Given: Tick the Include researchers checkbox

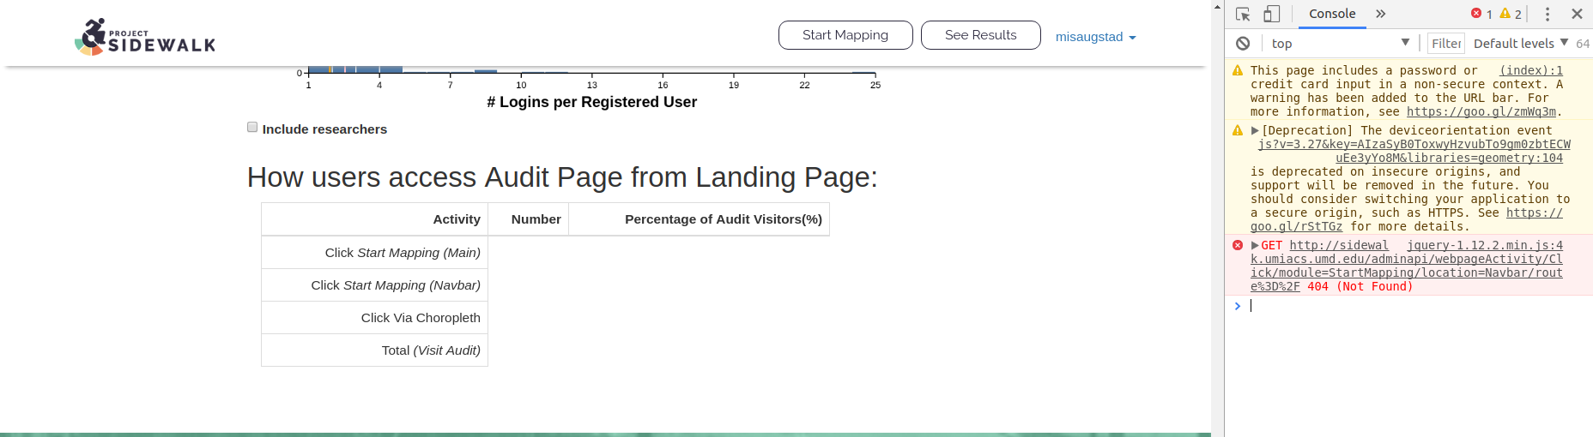Looking at the screenshot, I should 252,127.
